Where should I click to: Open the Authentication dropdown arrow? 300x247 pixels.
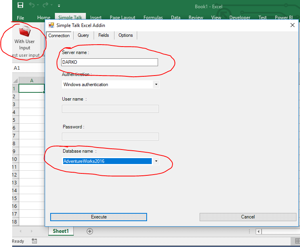click(156, 85)
